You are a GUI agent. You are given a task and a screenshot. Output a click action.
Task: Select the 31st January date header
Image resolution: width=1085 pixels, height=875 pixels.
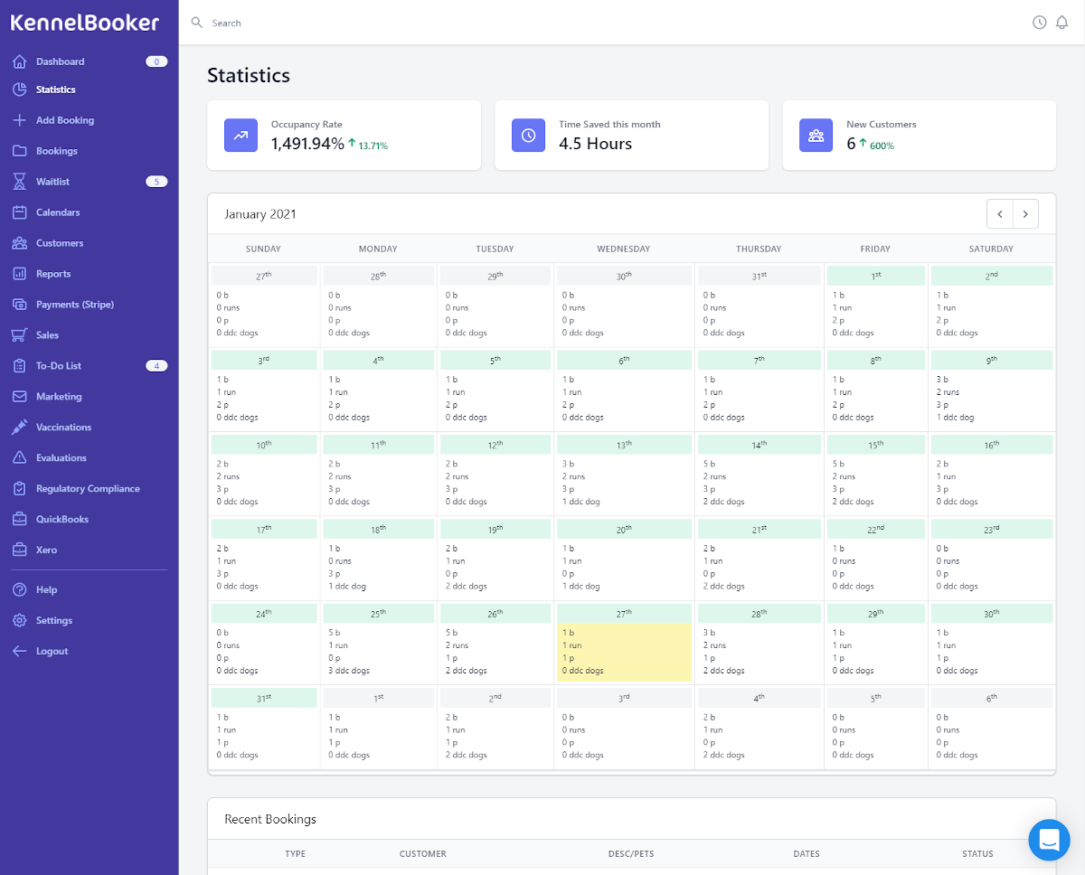264,697
